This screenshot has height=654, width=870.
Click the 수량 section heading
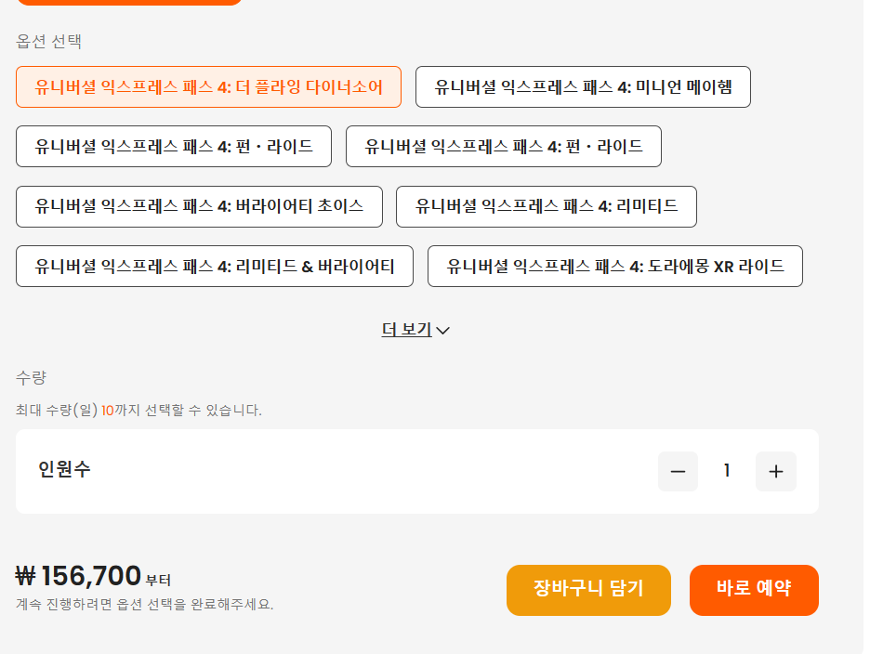coord(31,378)
